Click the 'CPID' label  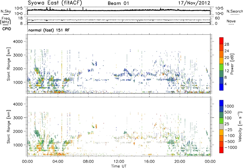(7, 29)
